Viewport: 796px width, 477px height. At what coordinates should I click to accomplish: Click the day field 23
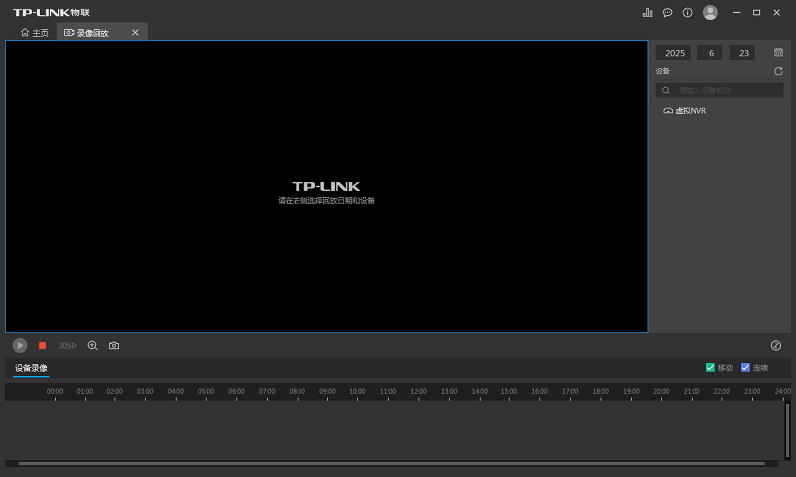coord(742,53)
